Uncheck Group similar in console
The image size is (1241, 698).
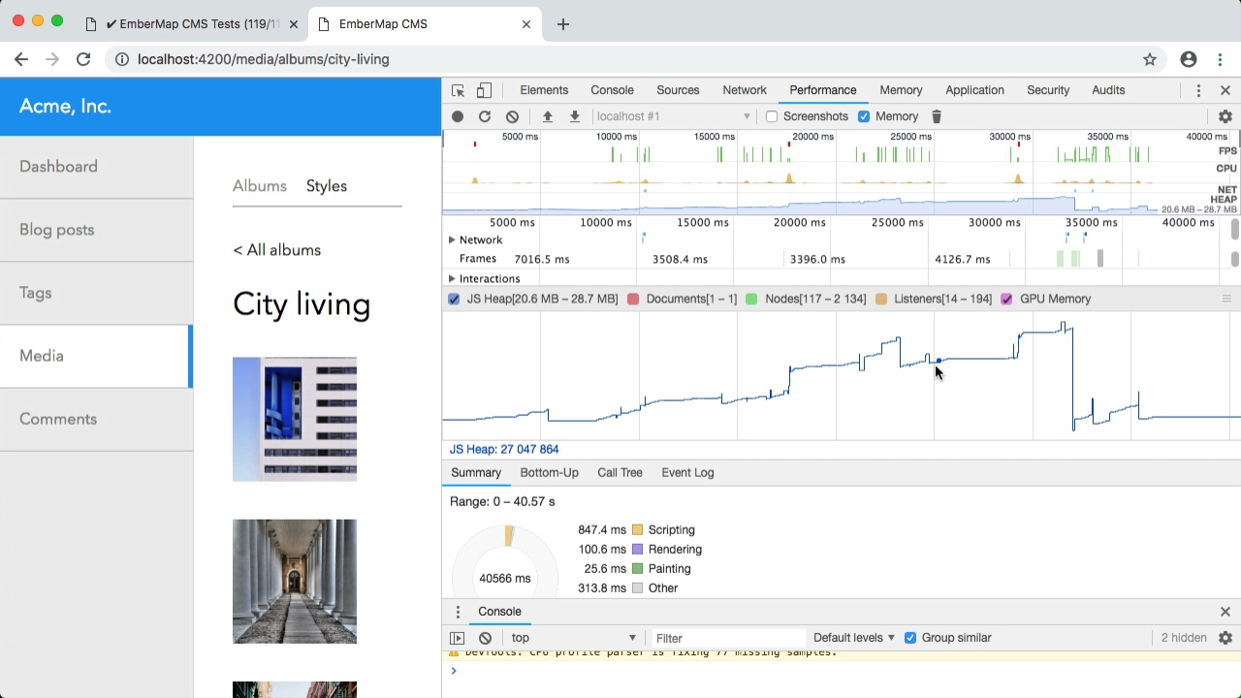coord(910,638)
